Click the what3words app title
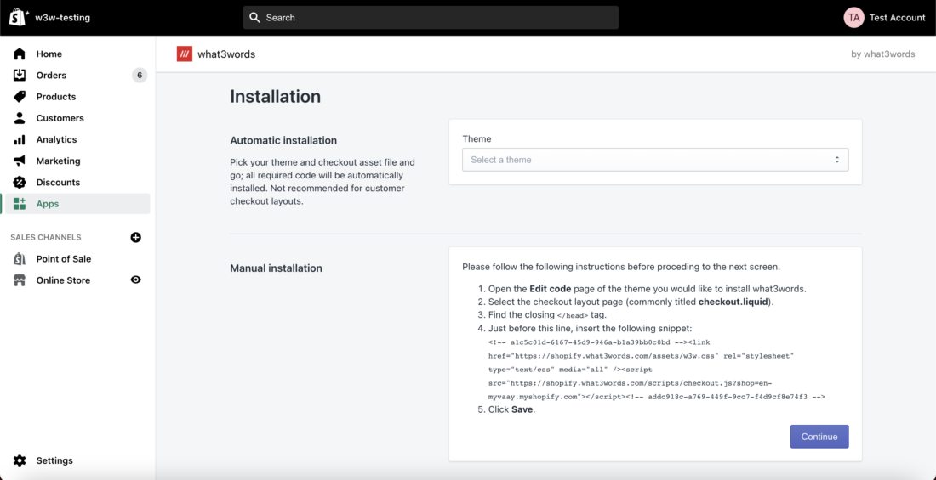This screenshot has width=936, height=480. [226, 54]
